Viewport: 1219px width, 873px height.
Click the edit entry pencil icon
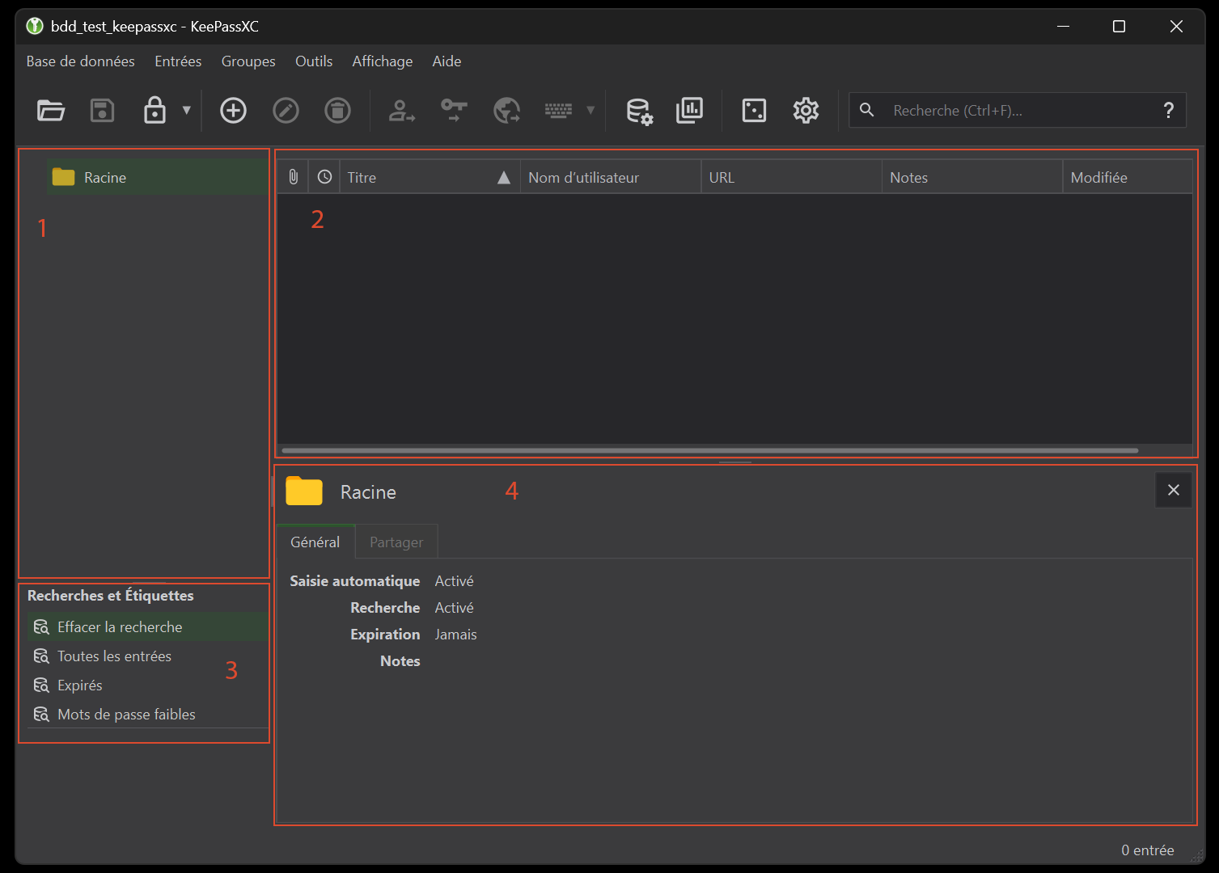(286, 110)
